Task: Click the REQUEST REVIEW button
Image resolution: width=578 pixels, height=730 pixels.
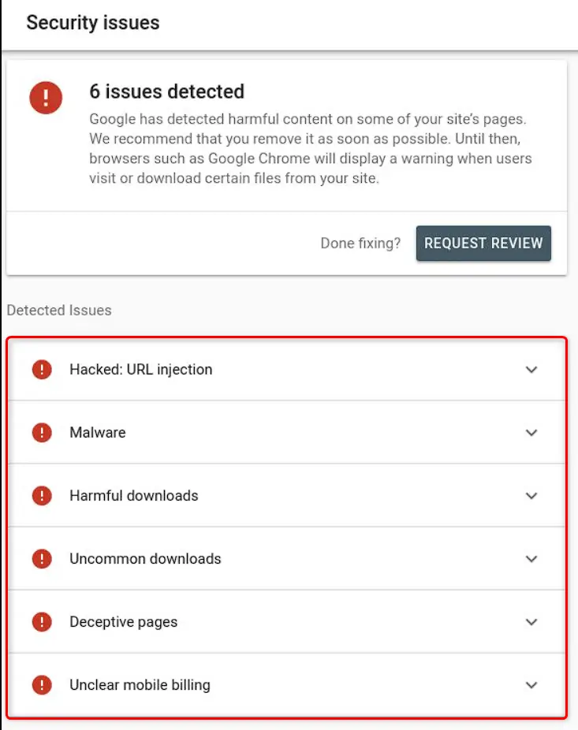Action: click(x=483, y=243)
